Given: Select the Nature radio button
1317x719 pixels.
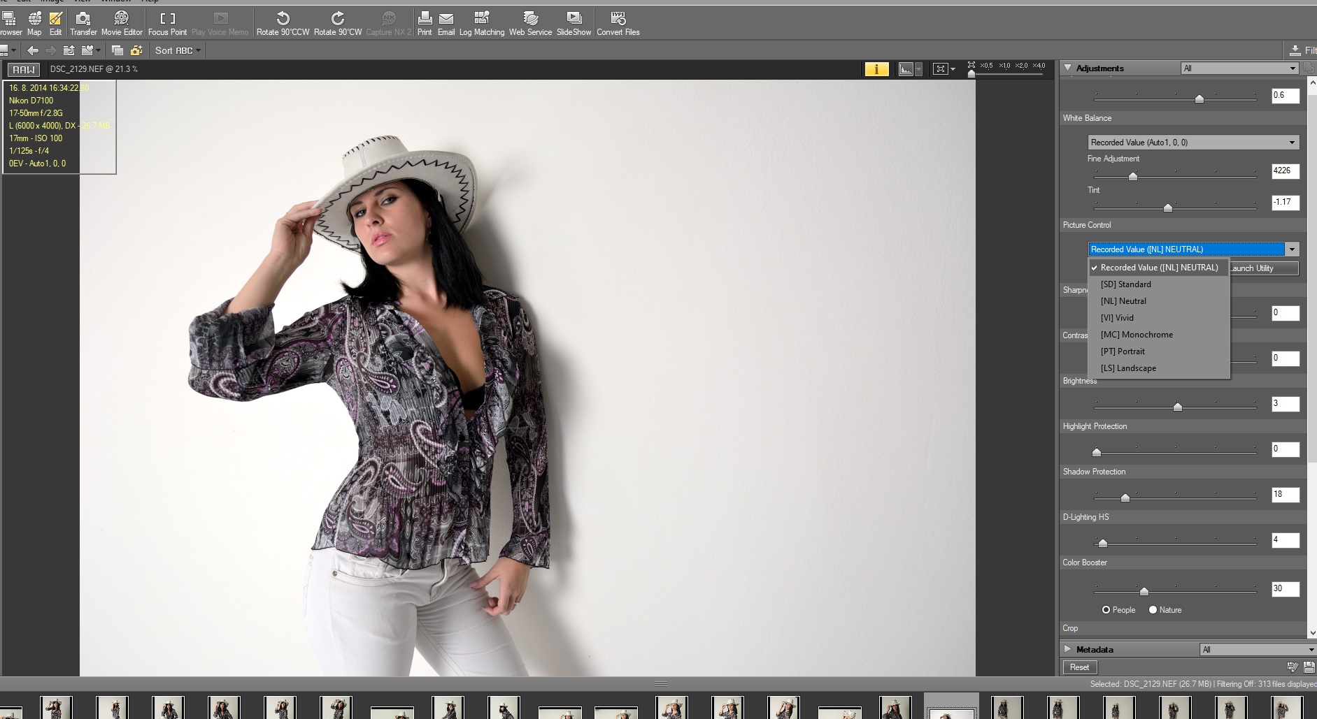Looking at the screenshot, I should (x=1153, y=610).
